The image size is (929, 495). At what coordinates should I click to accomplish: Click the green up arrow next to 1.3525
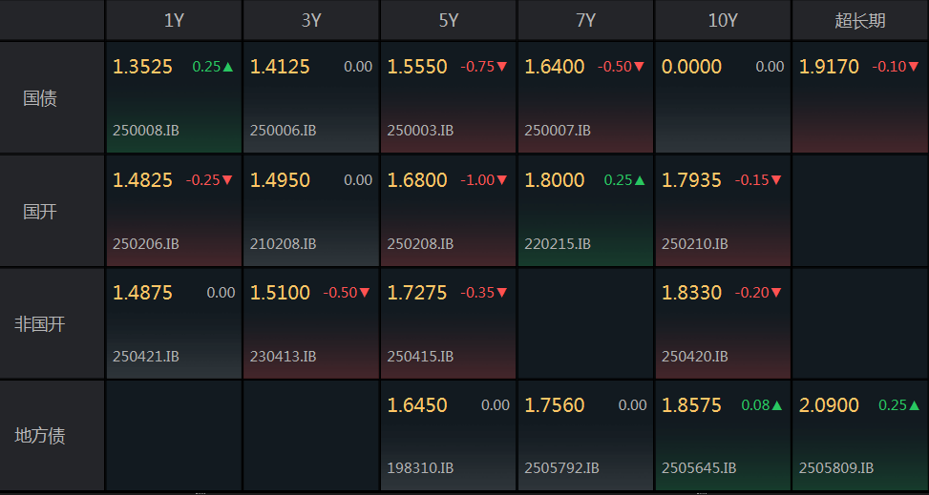[x=228, y=67]
